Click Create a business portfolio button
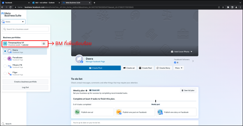 point(25,82)
